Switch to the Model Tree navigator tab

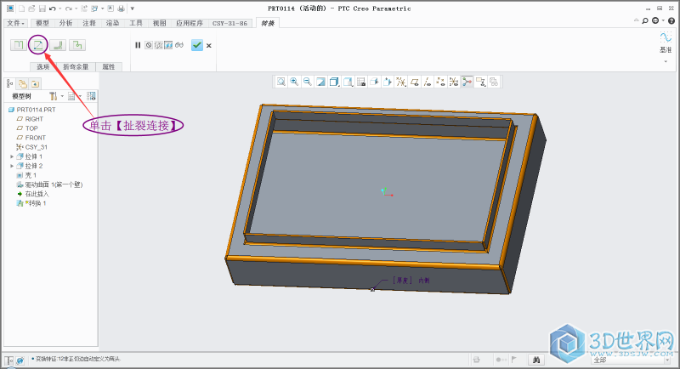pos(10,83)
